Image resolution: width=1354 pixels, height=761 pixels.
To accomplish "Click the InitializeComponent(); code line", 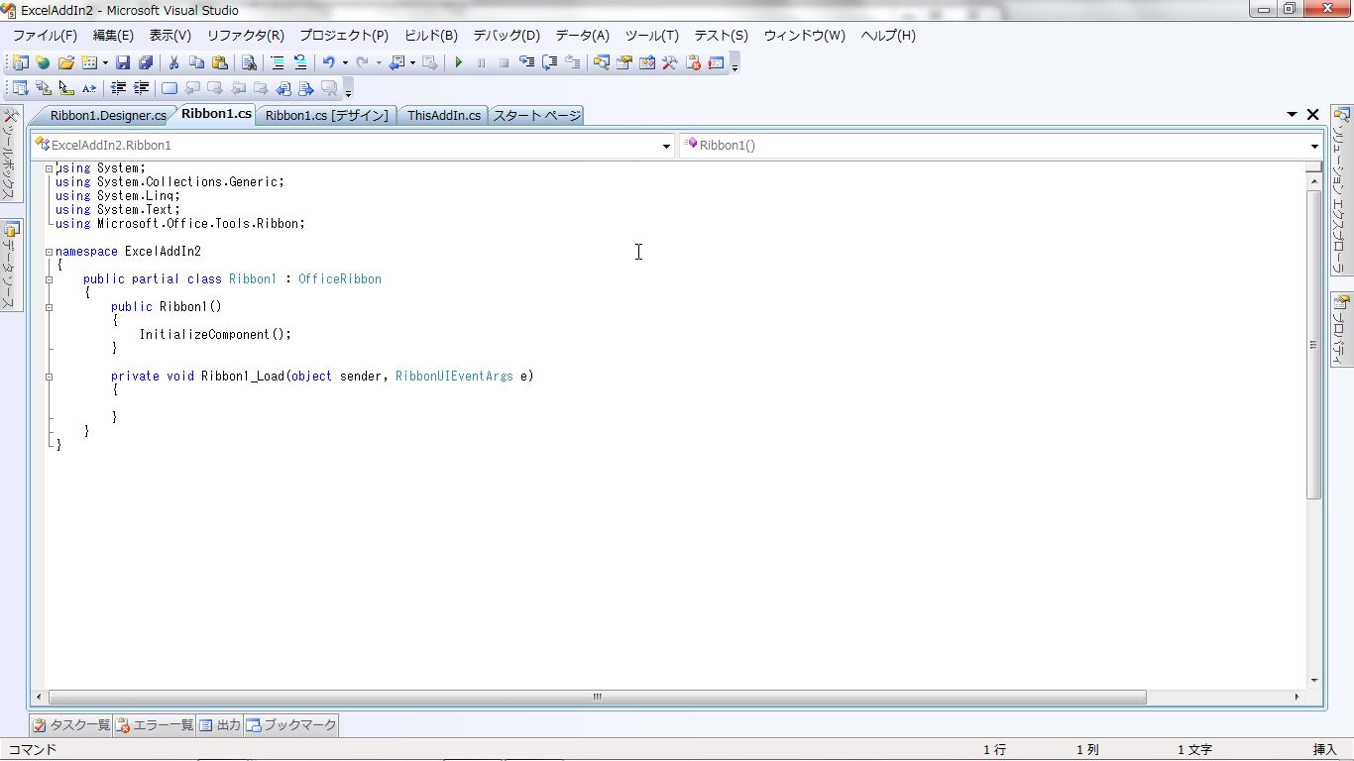I will click(215, 335).
